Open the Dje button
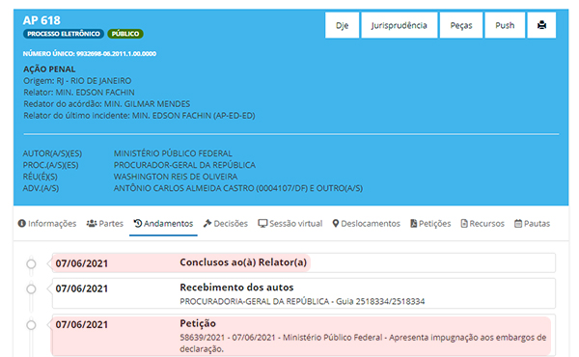The image size is (579, 357). coord(342,25)
